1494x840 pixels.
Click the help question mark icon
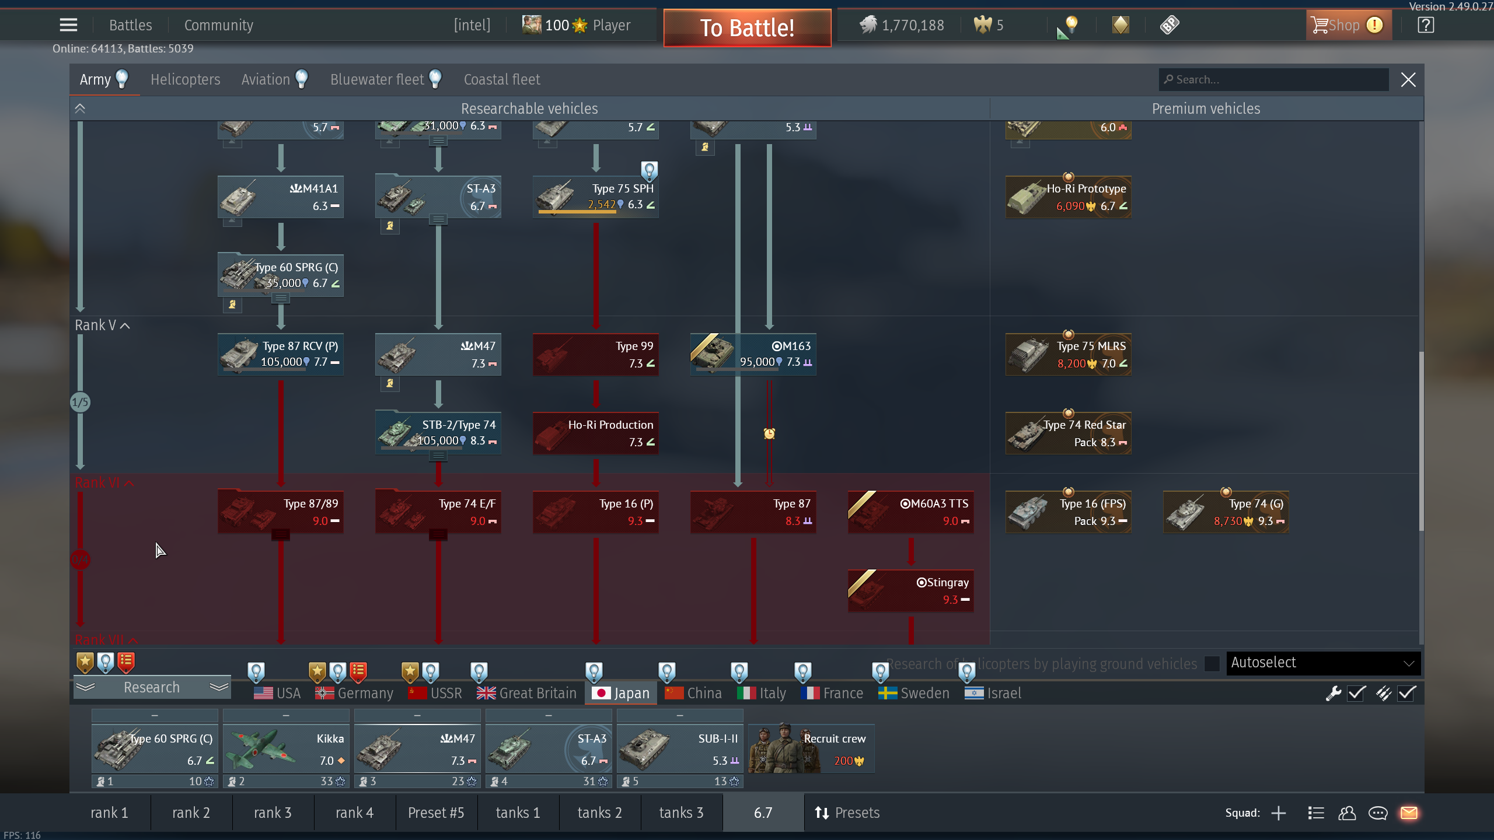point(1425,25)
